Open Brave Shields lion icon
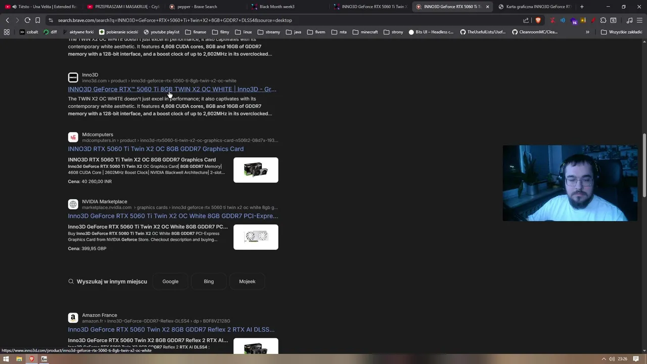 538,20
